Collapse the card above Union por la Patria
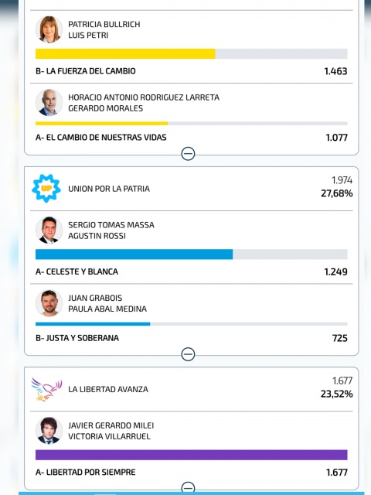Image resolution: width=371 pixels, height=495 pixels. 188,154
